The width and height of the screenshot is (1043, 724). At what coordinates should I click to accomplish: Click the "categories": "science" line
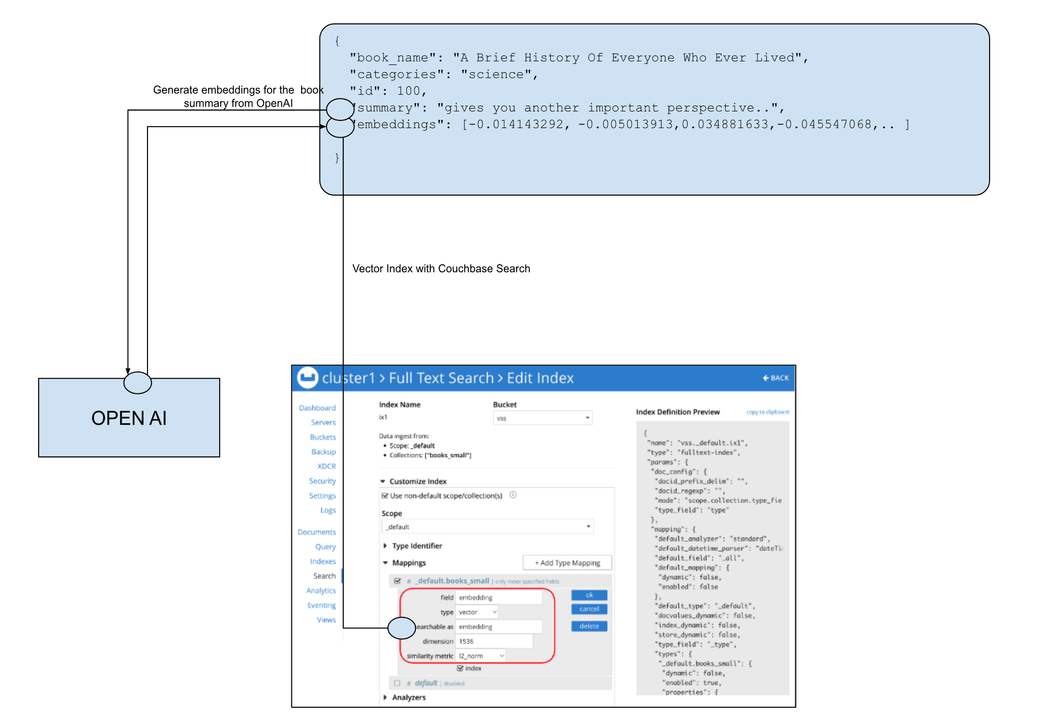tap(443, 75)
